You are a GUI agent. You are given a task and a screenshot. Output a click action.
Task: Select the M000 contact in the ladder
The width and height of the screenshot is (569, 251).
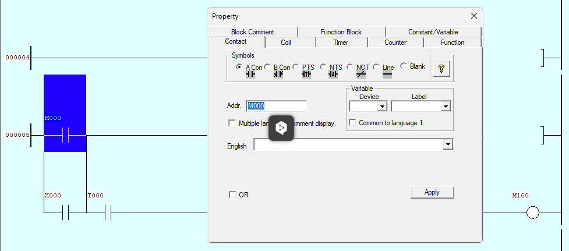65,135
